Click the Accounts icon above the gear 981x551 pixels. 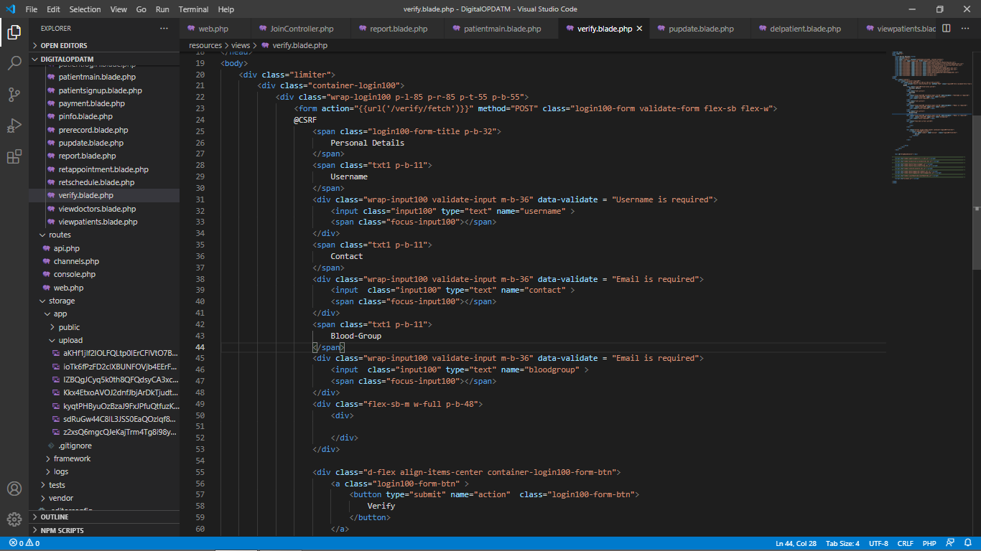click(14, 489)
